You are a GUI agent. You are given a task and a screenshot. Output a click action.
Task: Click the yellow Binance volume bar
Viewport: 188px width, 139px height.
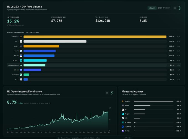coord(95,37)
